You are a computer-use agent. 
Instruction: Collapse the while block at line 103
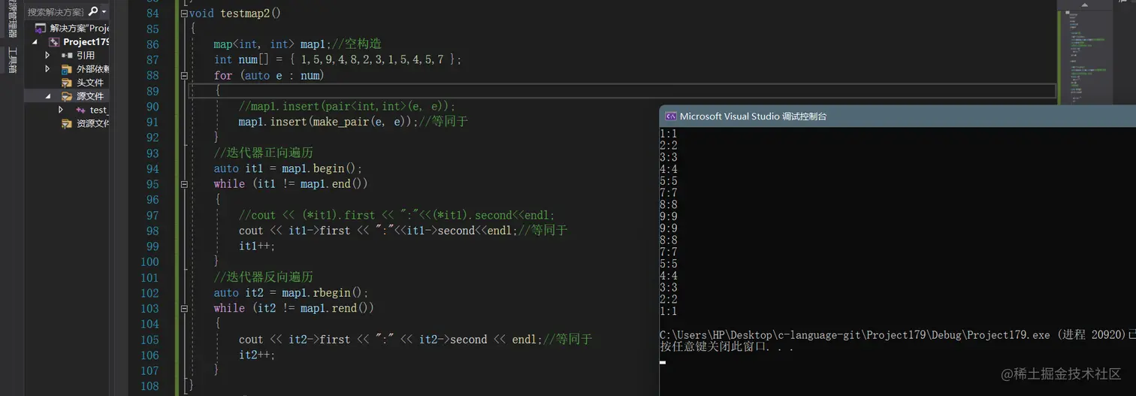[184, 308]
